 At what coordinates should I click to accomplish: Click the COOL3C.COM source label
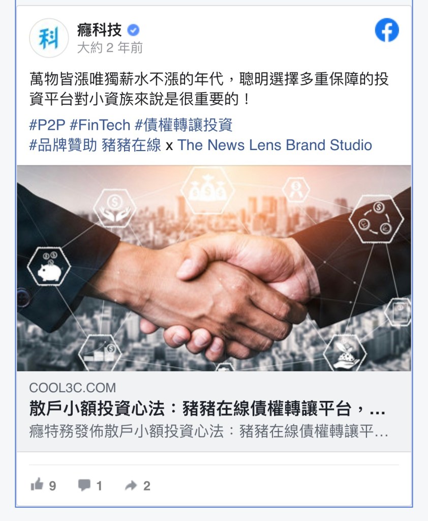click(73, 388)
